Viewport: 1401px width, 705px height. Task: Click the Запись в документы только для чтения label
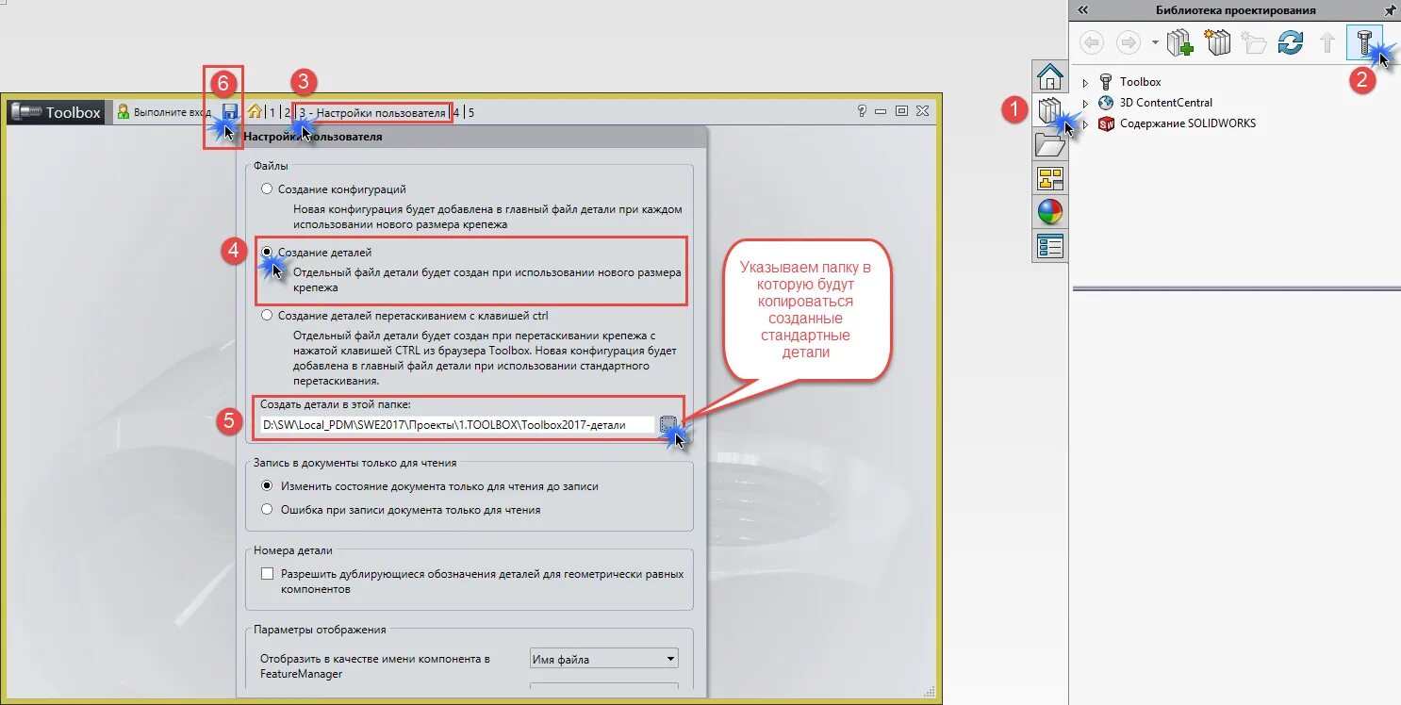(x=355, y=463)
